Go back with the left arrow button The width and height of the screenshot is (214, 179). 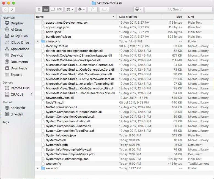(x=5, y=9)
